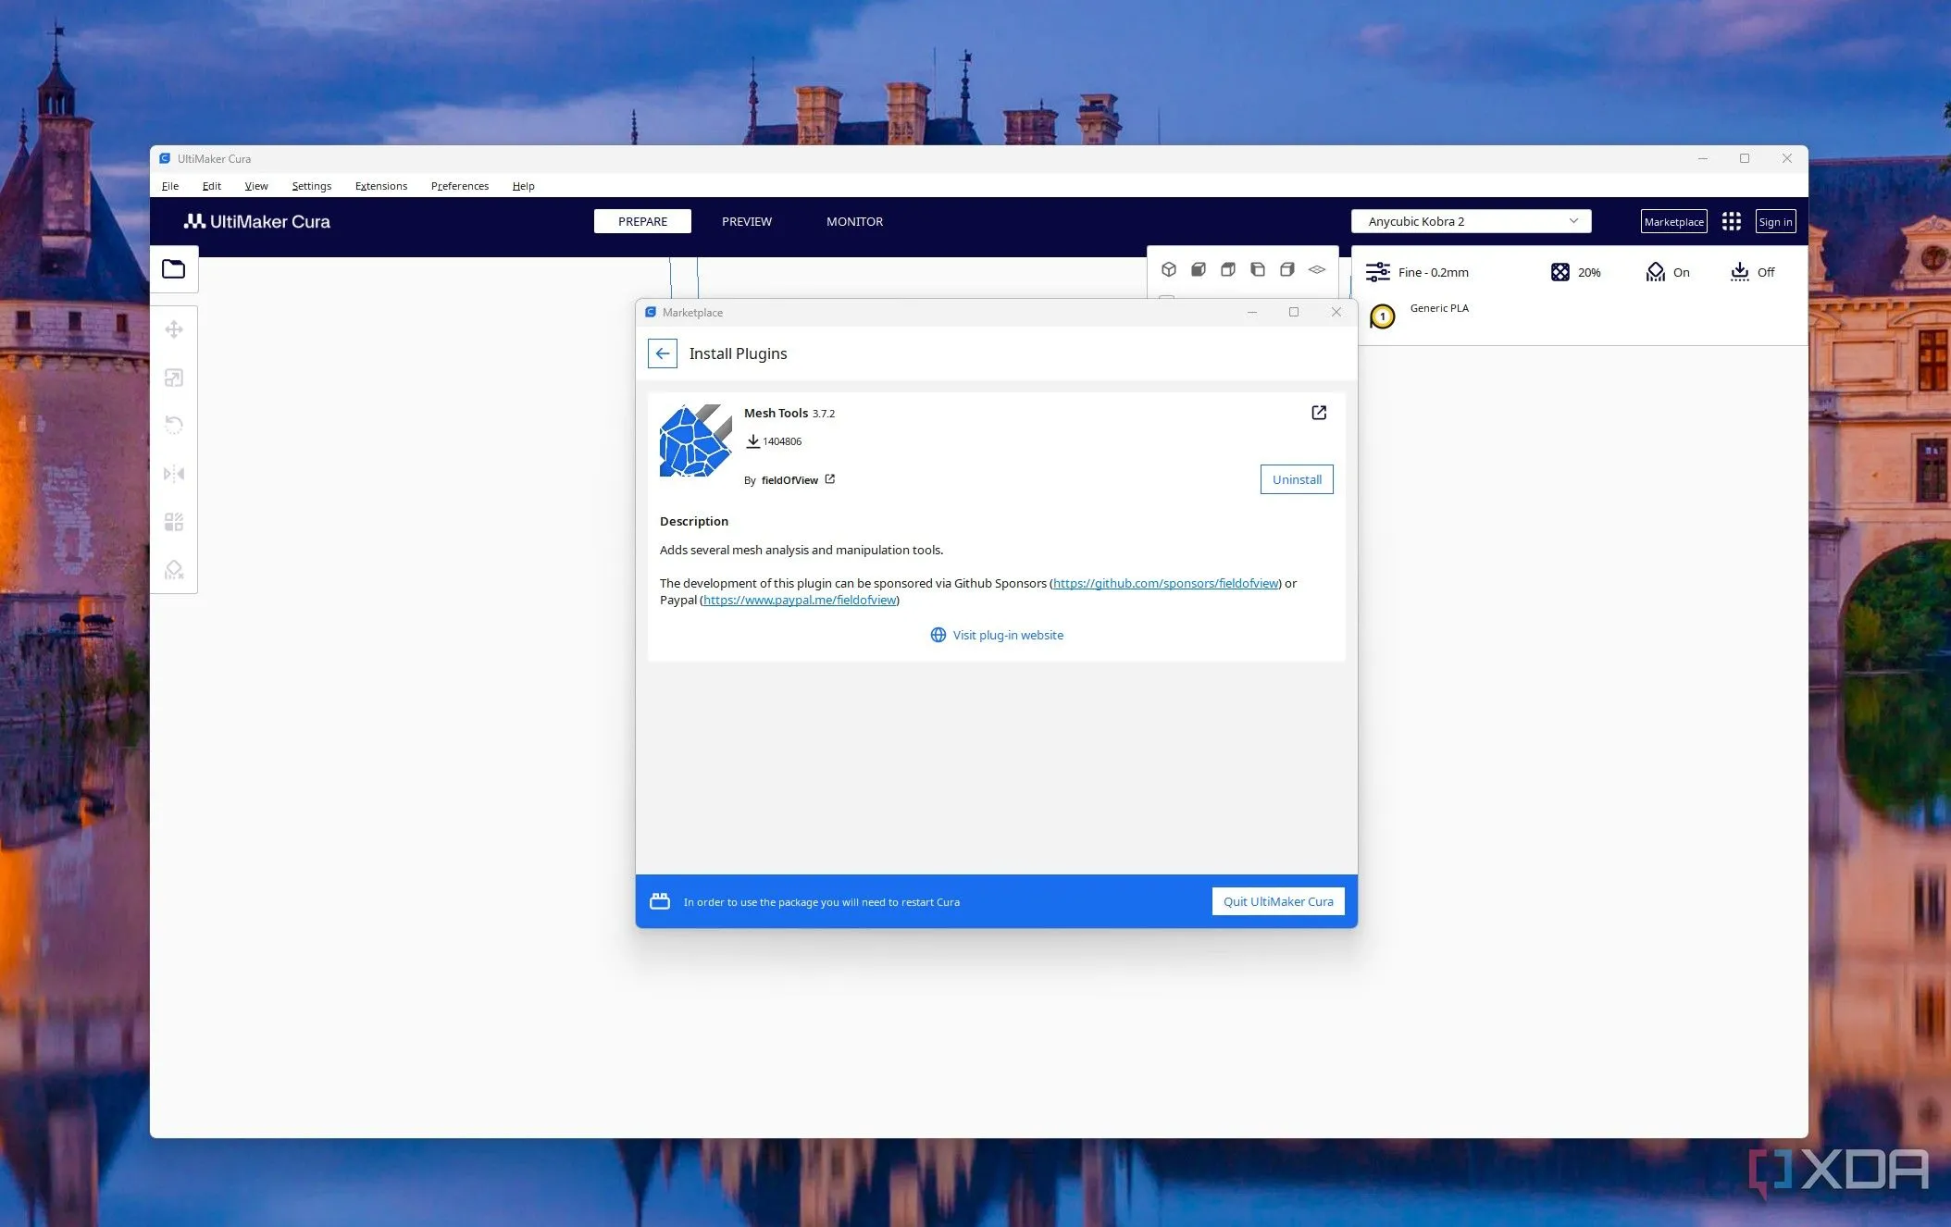Click the Quit UltiMaker Cura button

[x=1277, y=901]
